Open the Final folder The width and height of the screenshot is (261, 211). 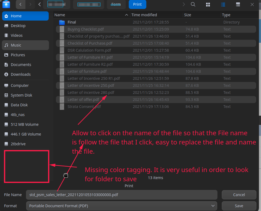[x=72, y=22]
